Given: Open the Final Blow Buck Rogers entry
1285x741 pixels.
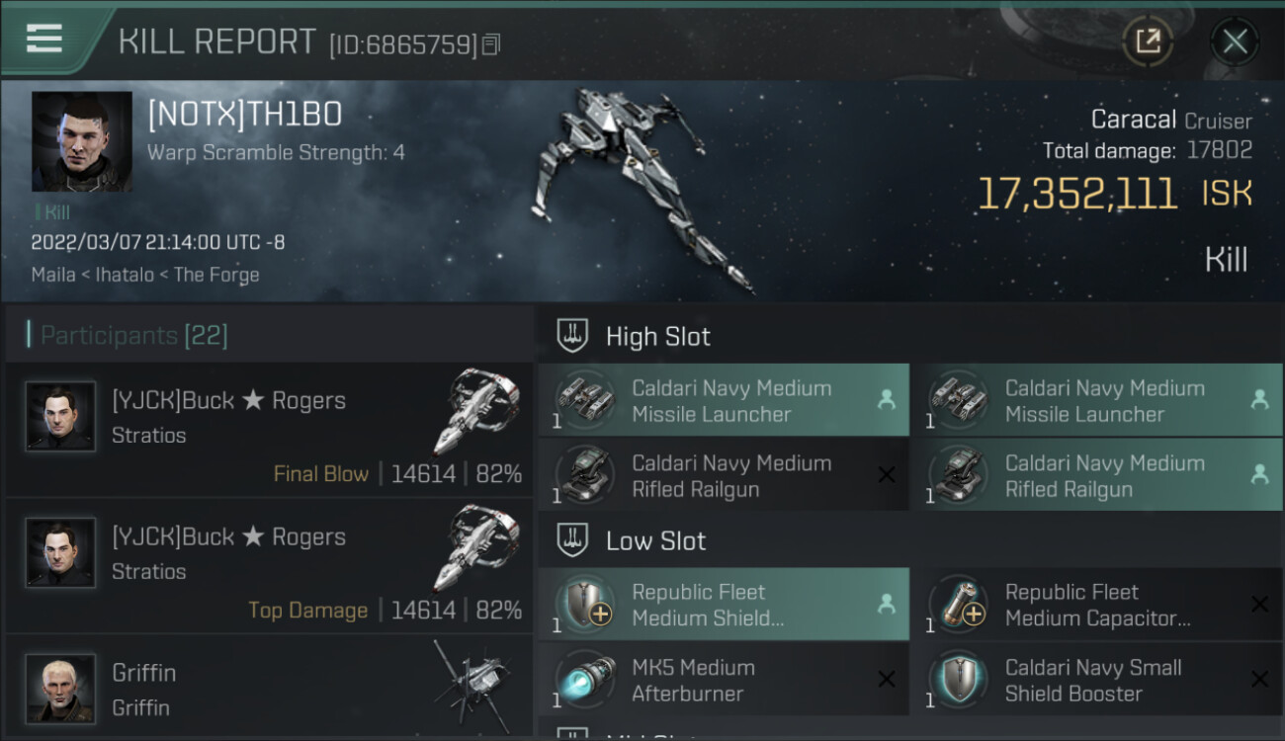Looking at the screenshot, I should (x=269, y=429).
